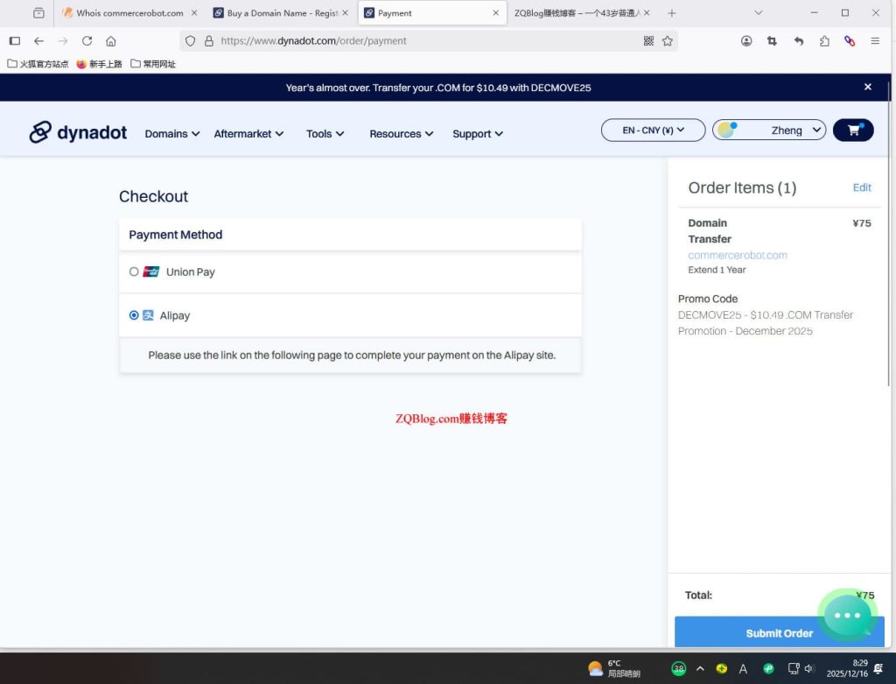Viewport: 896px width, 684px height.
Task: Open the 新手上路 bookmark
Action: tap(100, 63)
